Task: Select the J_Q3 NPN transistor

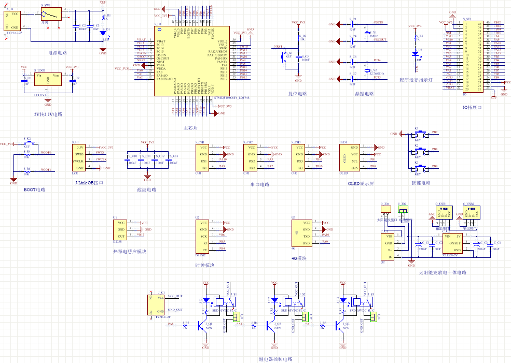Action: pyautogui.click(x=340, y=326)
